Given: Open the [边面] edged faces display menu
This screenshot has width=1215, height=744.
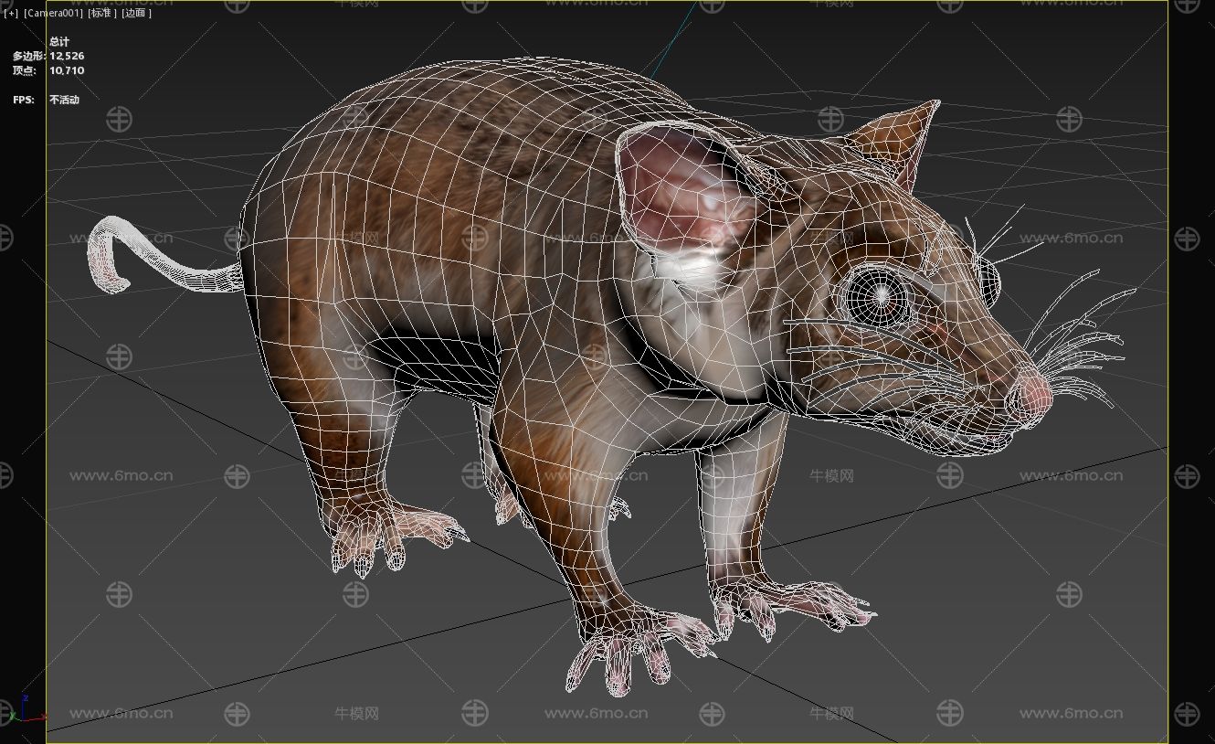Looking at the screenshot, I should 136,13.
